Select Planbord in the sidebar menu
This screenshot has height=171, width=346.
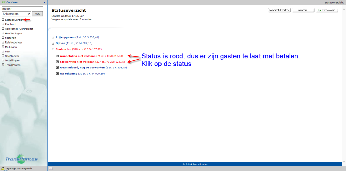click(x=11, y=24)
